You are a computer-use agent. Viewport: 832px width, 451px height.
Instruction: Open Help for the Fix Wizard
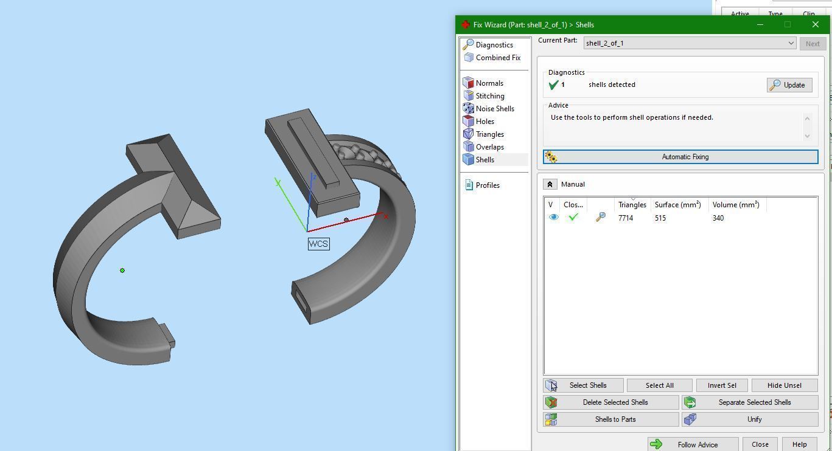coord(799,444)
